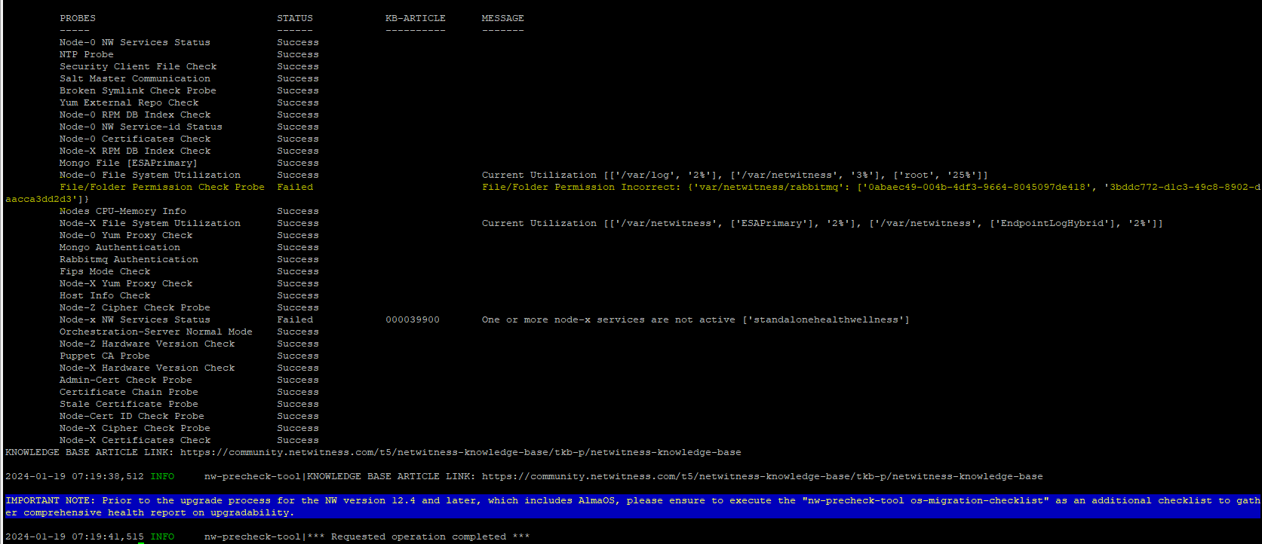
Task: Click 'Puppet CA Probe' text
Action: (105, 356)
